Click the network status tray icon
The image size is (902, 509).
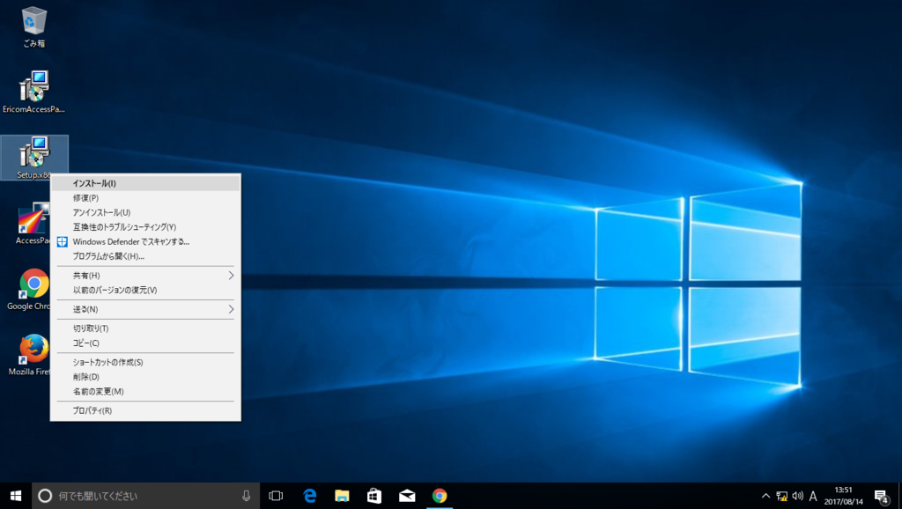coord(782,496)
